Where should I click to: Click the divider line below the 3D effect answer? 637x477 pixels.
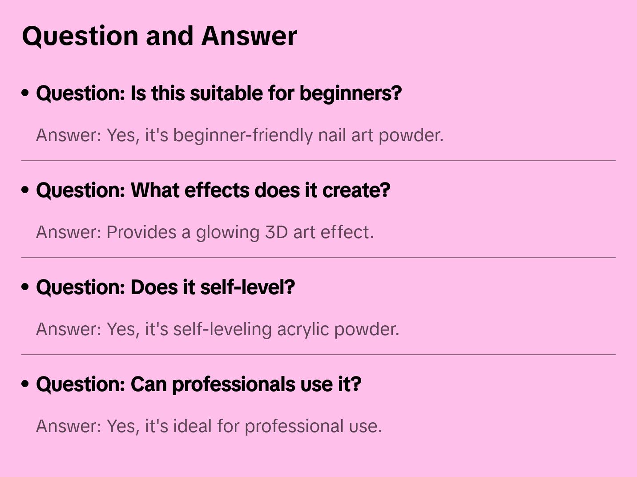point(318,258)
